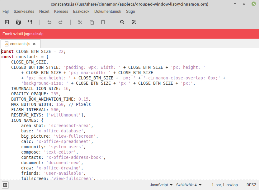Paste from clipboard using the toolbar icon
This screenshot has width=259, height=190.
(103, 22)
